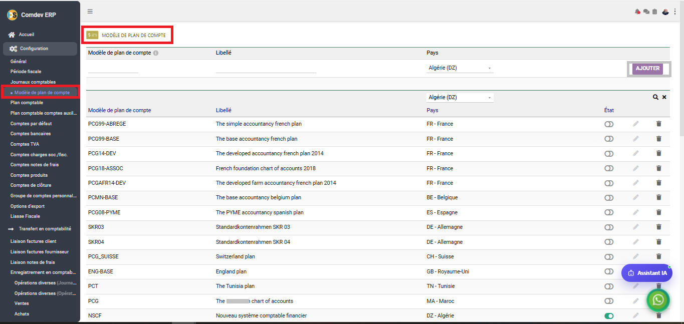
Task: Edit the SKR04 row
Action: point(635,242)
